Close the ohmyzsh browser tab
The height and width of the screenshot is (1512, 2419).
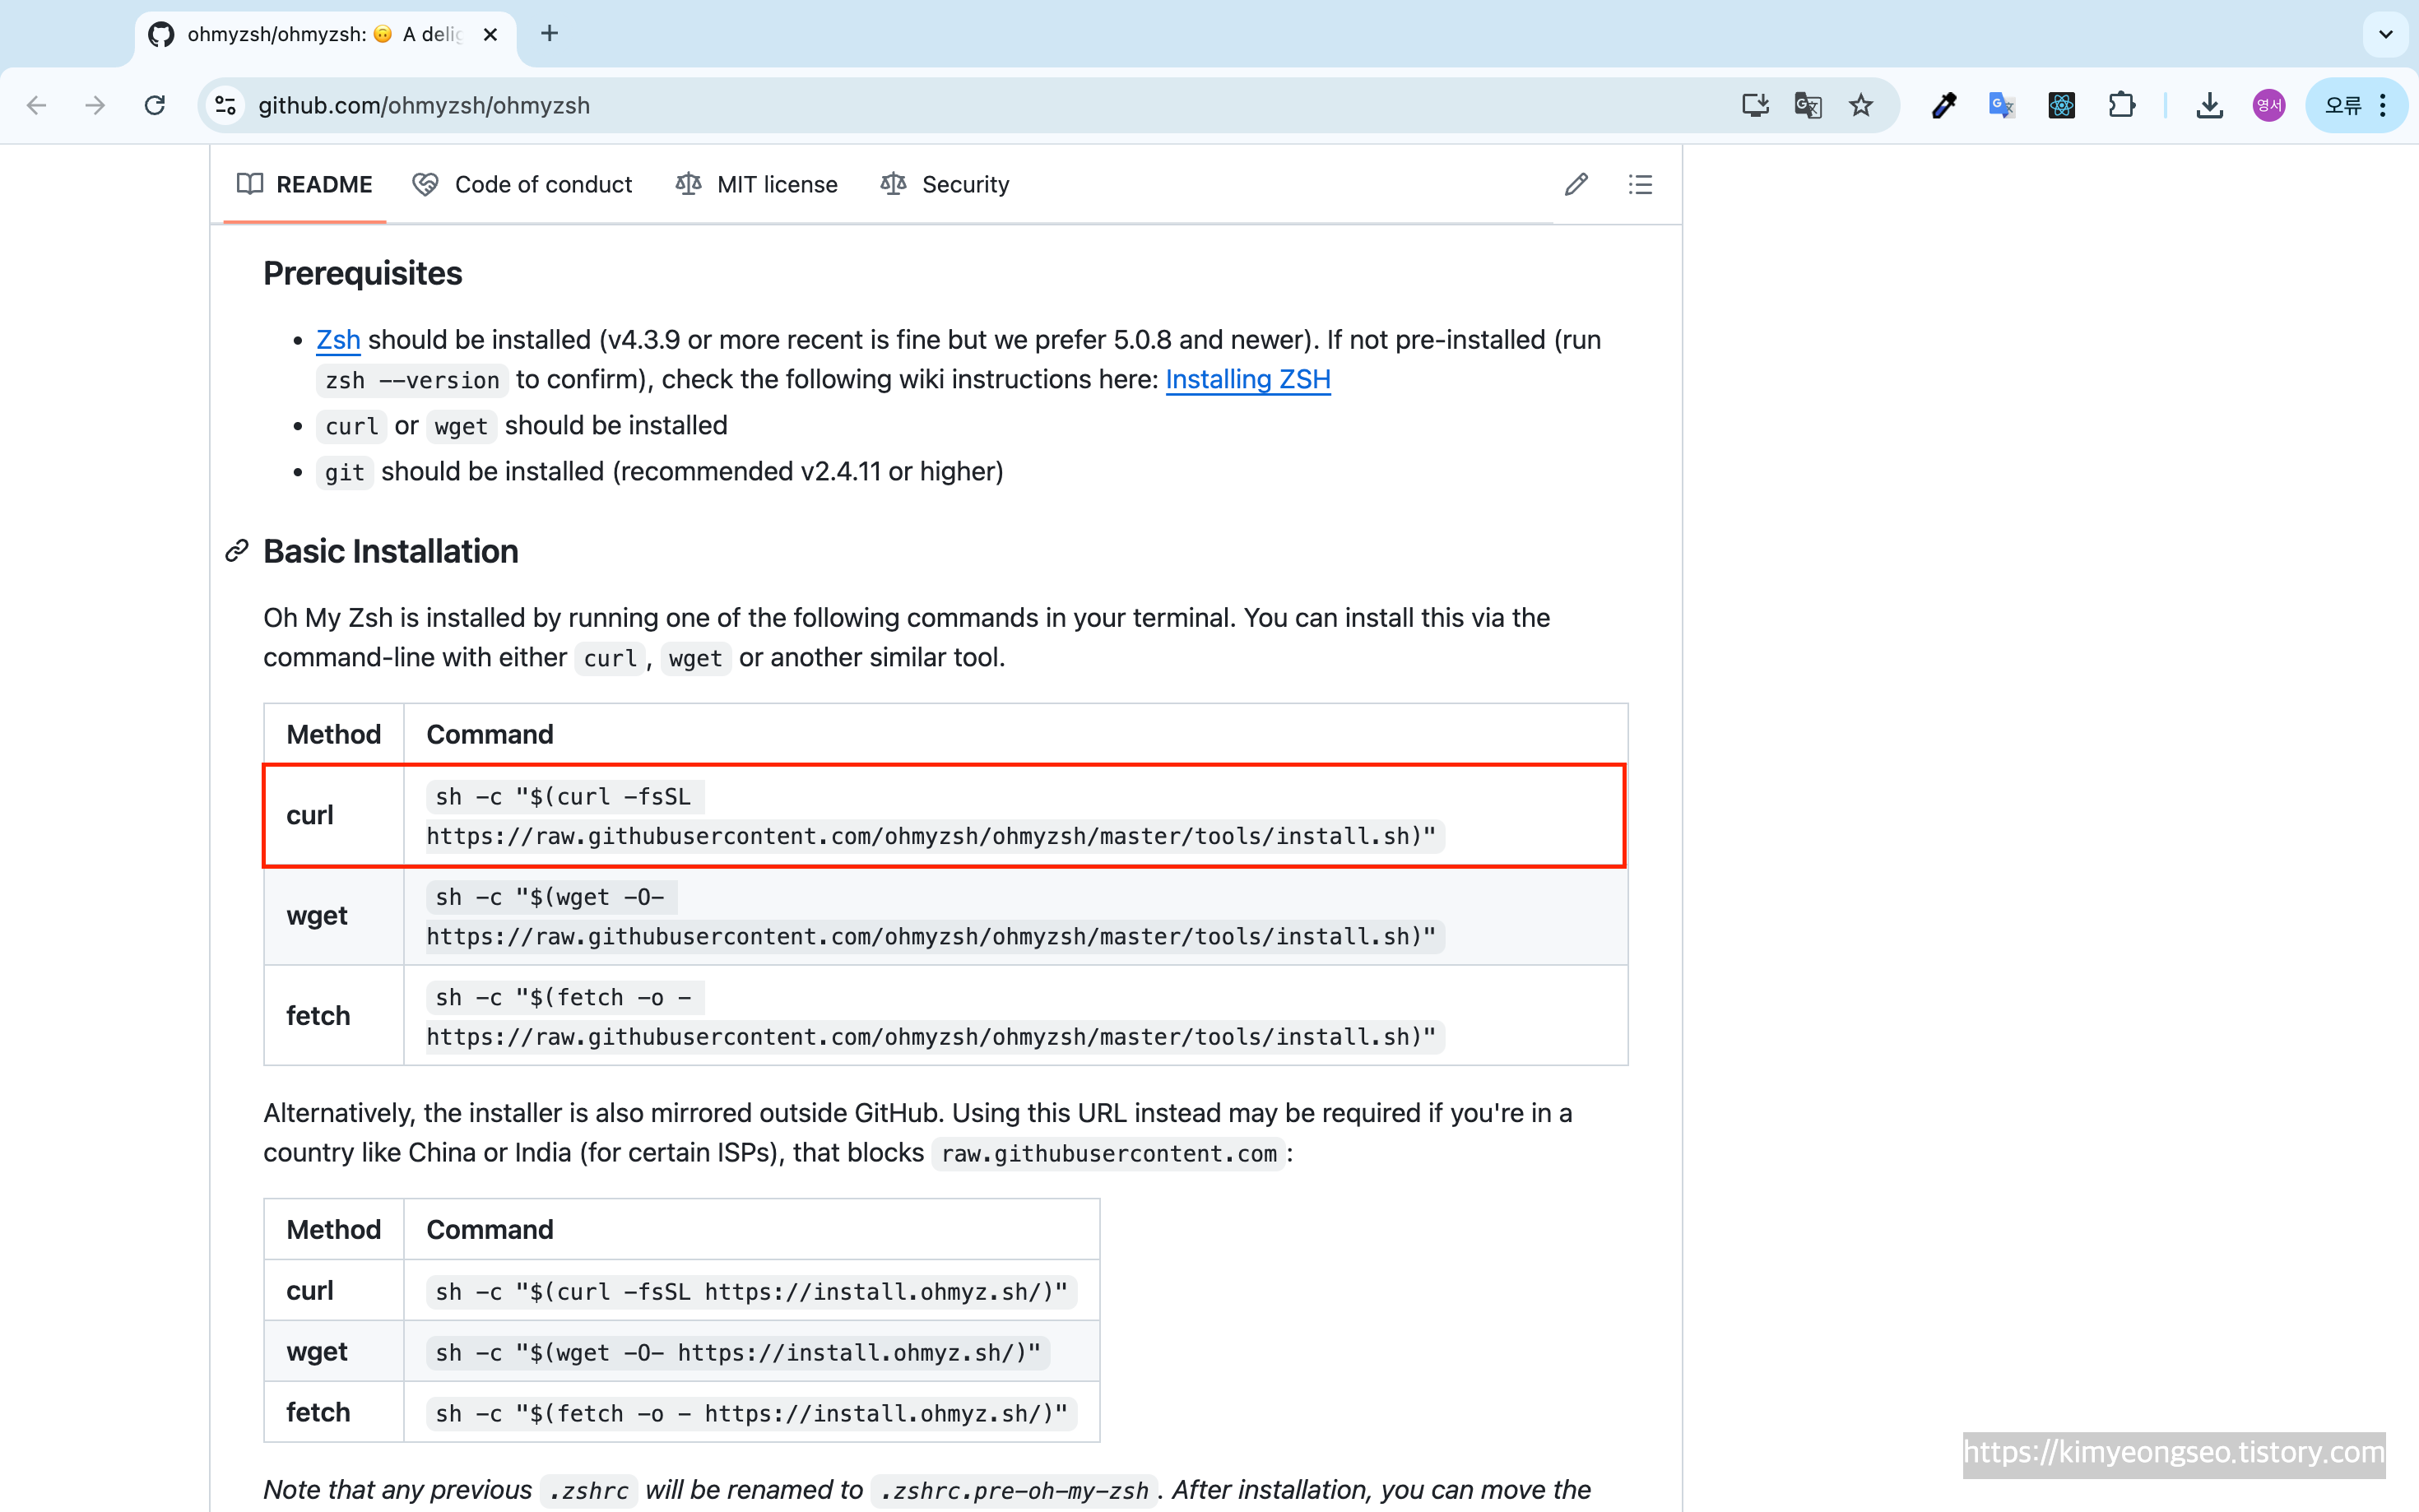490,34
